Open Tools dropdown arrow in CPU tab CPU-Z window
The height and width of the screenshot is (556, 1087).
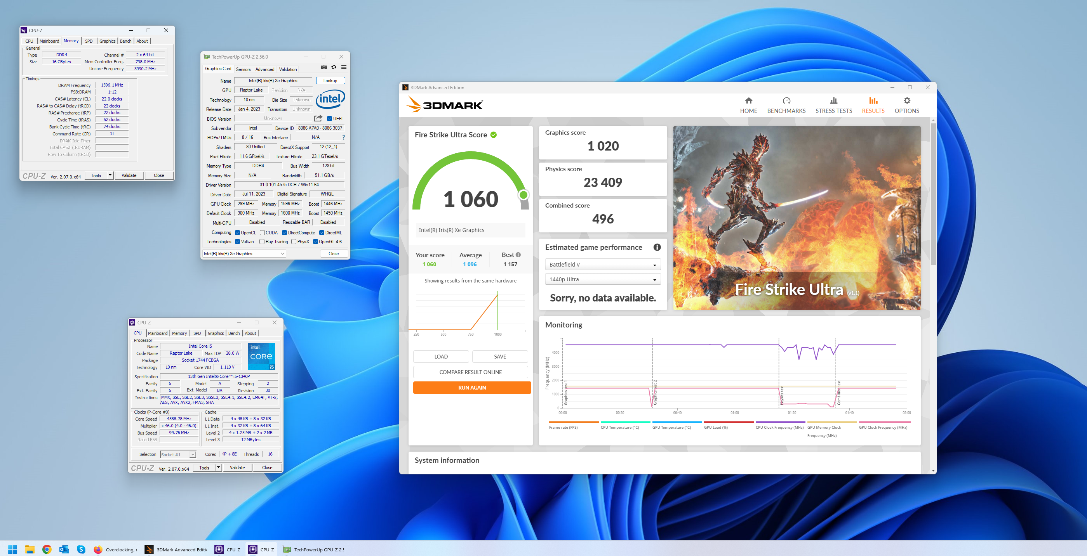[x=219, y=468]
